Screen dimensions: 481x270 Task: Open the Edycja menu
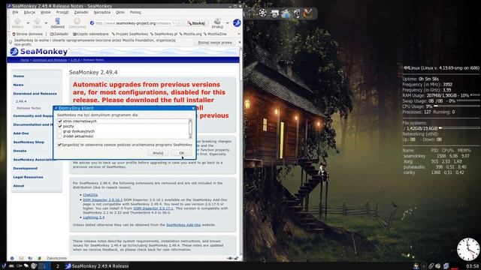point(29,12)
